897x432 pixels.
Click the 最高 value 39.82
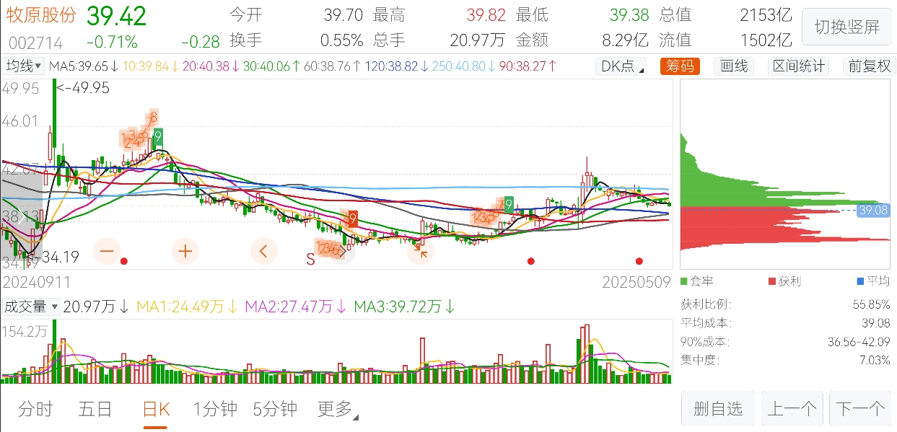[486, 15]
